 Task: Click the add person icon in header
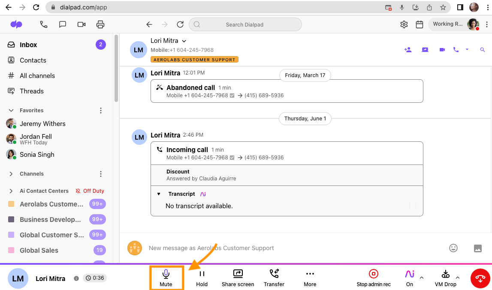(408, 50)
